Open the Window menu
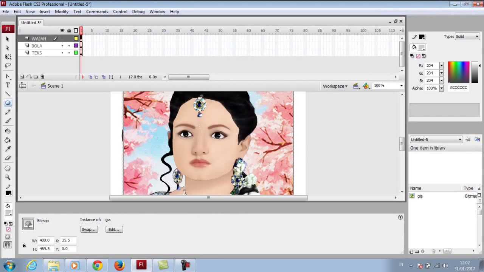Screen dimensions: 484x272 pos(157,12)
